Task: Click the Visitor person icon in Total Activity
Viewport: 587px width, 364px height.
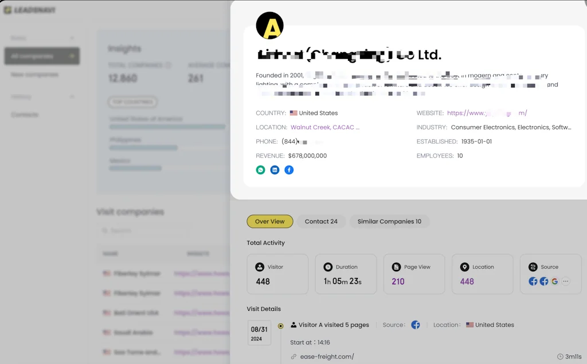Action: (x=260, y=267)
